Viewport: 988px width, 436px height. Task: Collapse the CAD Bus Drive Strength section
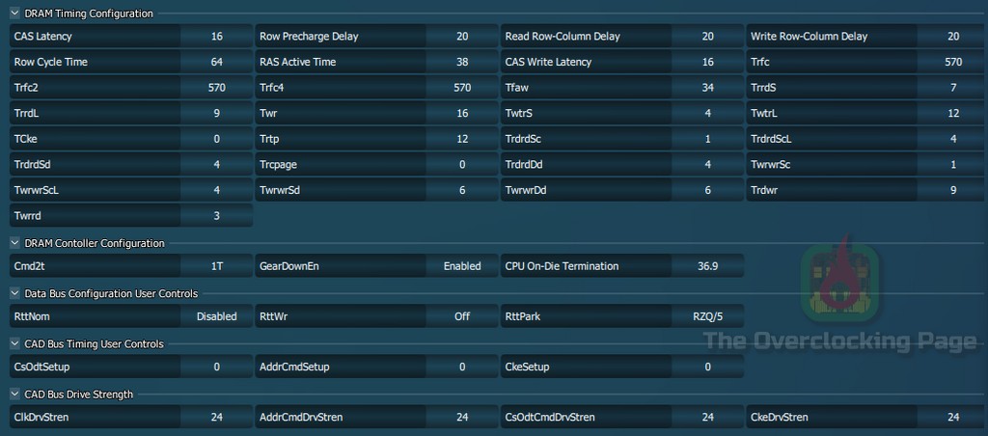click(14, 394)
